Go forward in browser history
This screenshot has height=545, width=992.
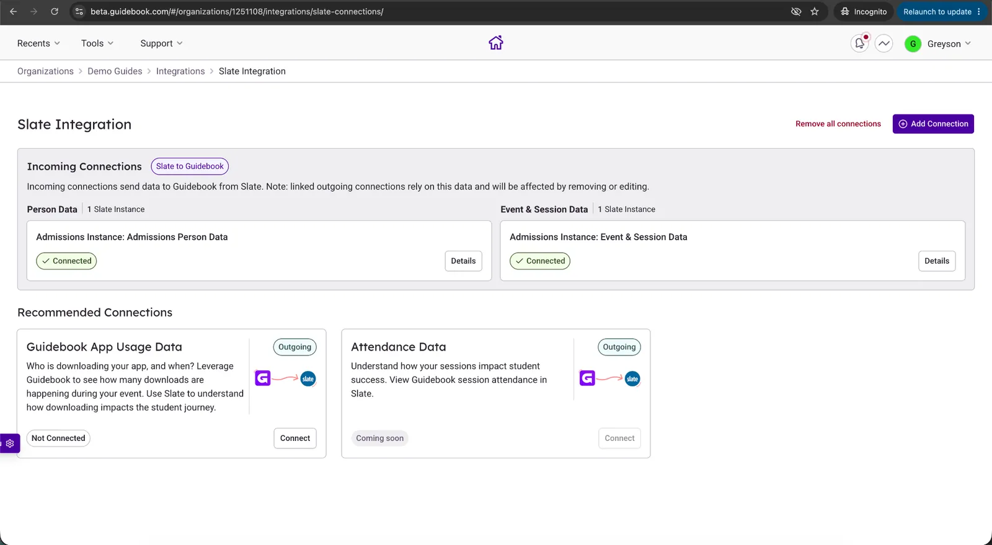(34, 12)
